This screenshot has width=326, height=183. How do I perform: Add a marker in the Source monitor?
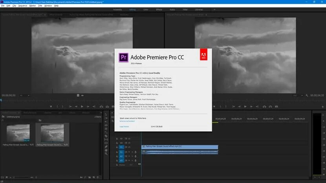pyautogui.click(x=51, y=107)
